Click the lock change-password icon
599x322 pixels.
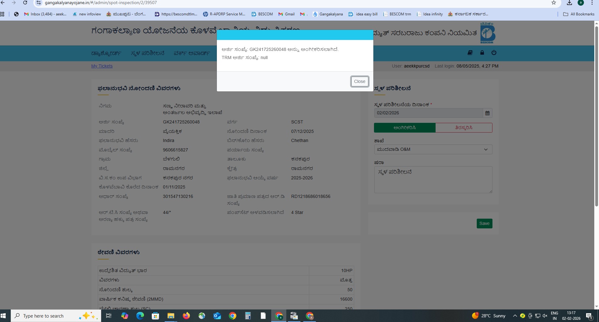[x=482, y=53]
